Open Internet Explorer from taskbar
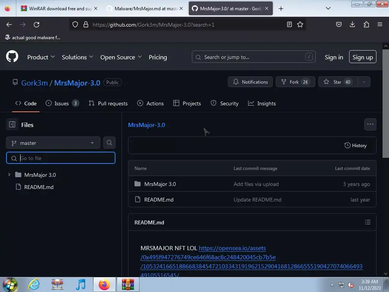Image resolution: width=389 pixels, height=292 pixels. pyautogui.click(x=34, y=284)
